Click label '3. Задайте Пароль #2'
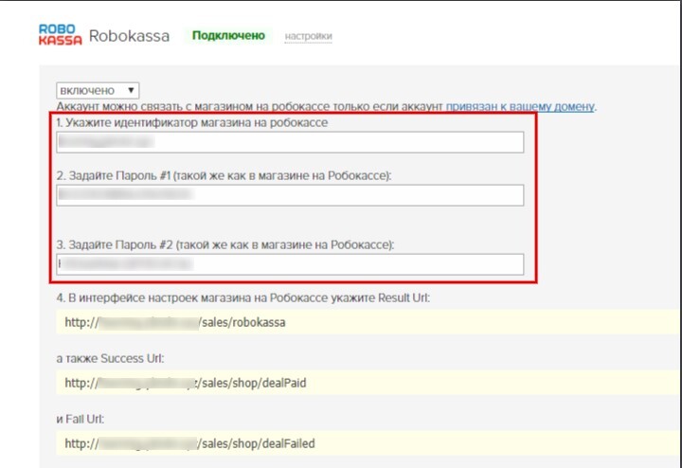 coord(115,244)
